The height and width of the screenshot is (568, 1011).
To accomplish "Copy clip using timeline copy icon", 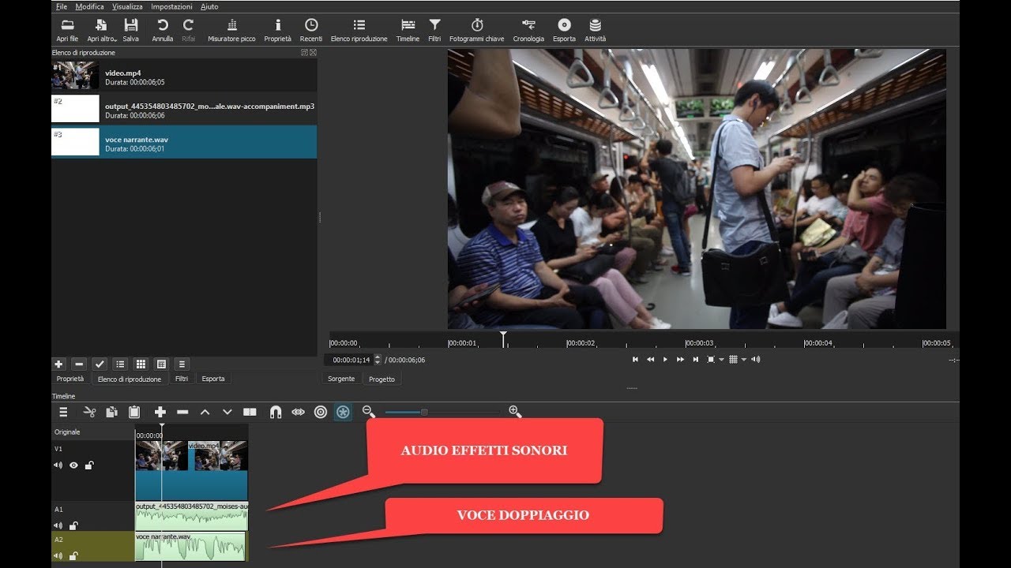I will 111,412.
